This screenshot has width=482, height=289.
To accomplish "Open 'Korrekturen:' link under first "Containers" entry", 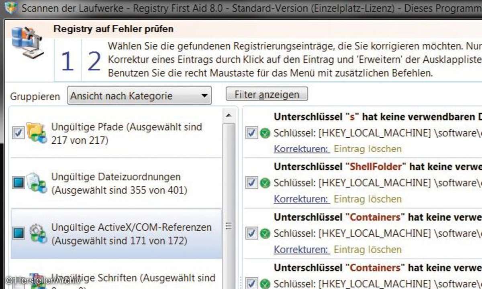I will [x=302, y=249].
